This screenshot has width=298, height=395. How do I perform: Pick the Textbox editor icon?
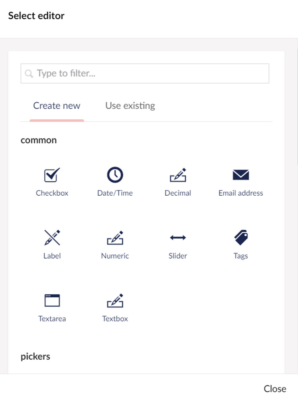coord(115,300)
